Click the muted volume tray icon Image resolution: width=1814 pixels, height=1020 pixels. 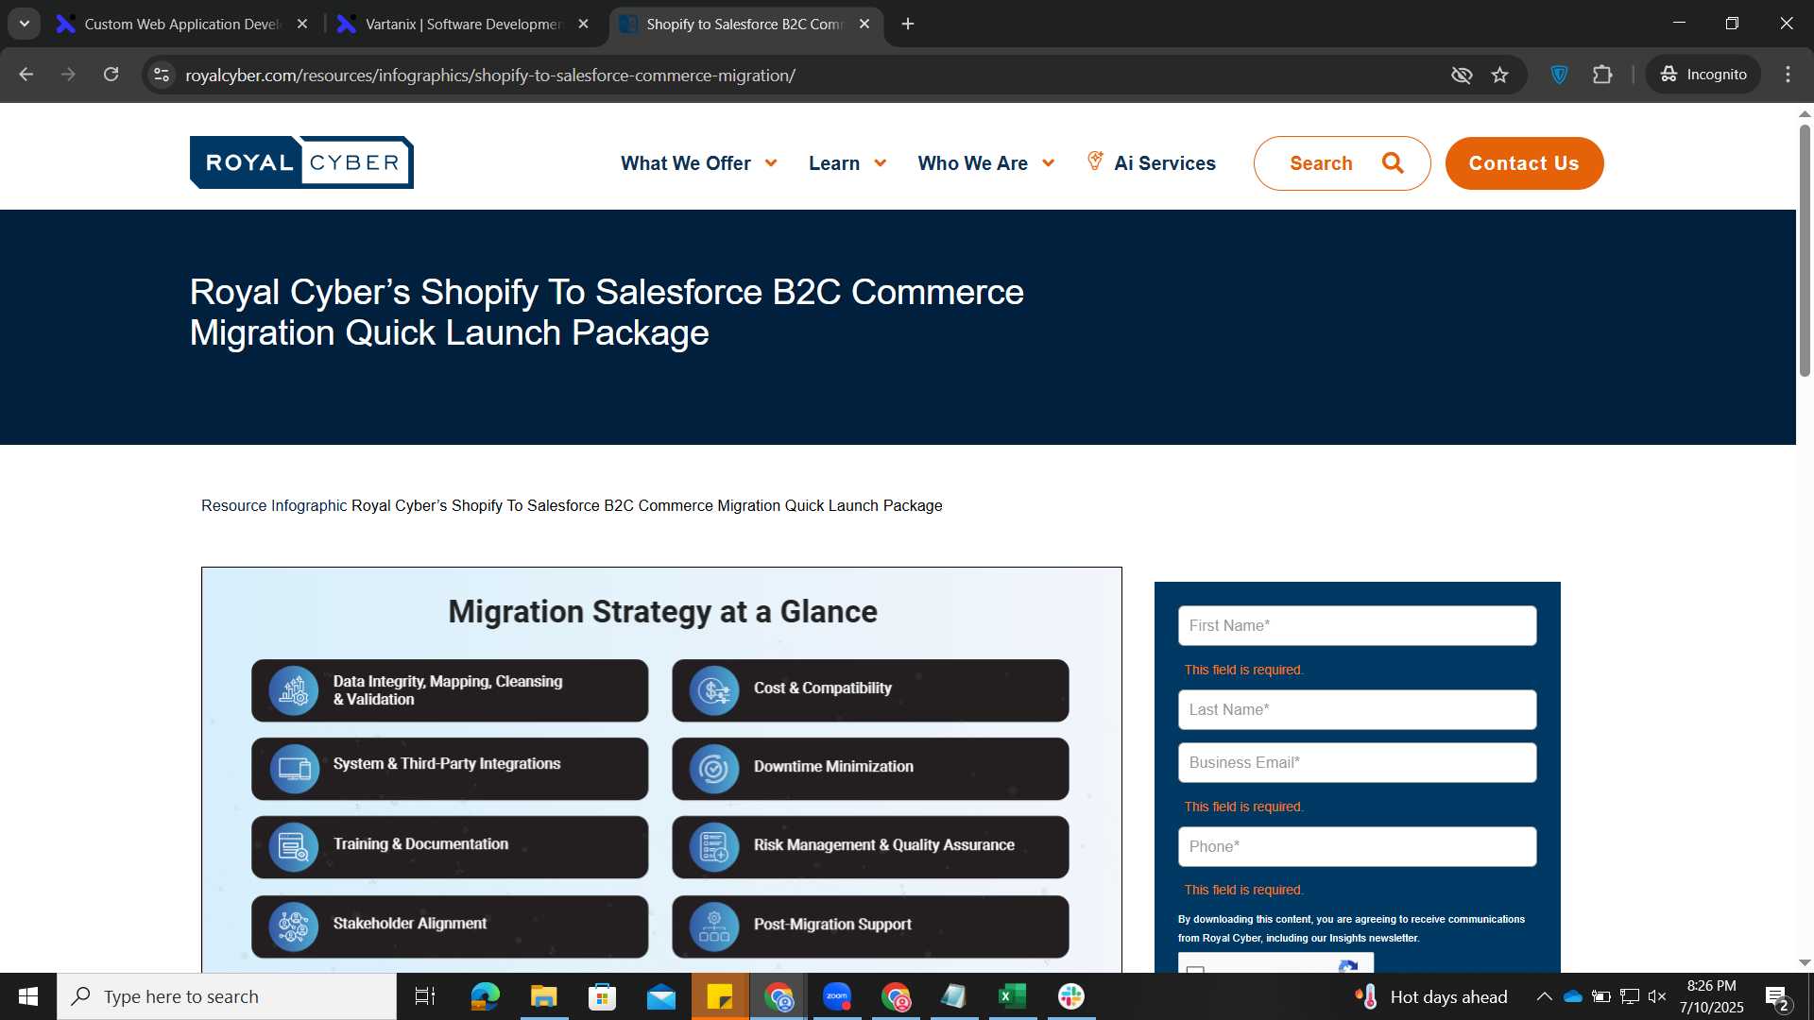tap(1657, 996)
